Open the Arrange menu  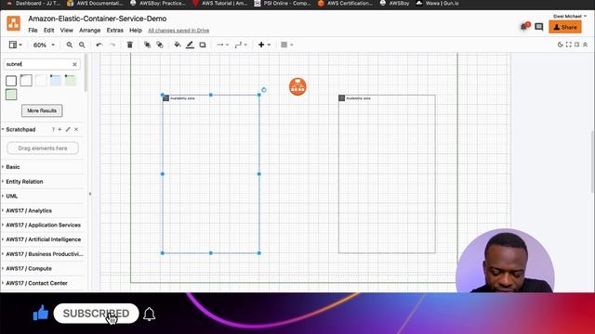(x=89, y=31)
